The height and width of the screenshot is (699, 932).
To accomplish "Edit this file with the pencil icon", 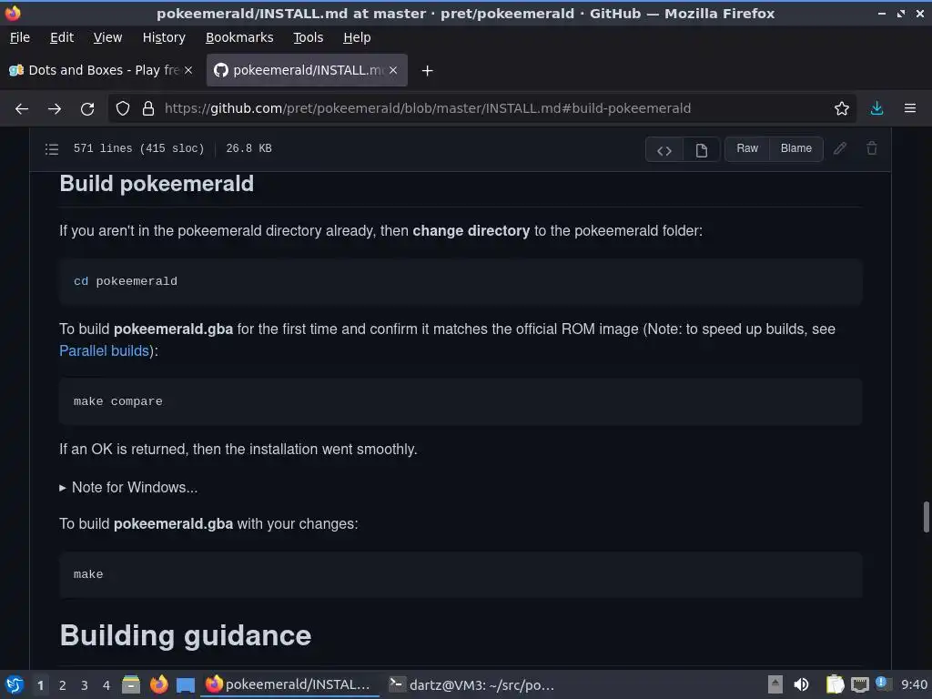I will click(x=839, y=148).
